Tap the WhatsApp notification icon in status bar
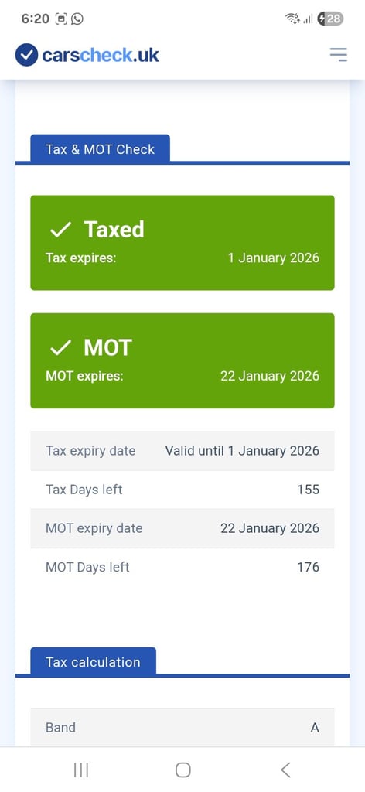365x792 pixels. click(77, 19)
